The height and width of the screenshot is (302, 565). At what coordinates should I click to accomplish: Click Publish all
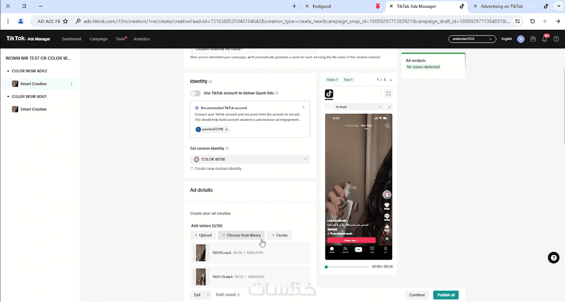[446, 295]
